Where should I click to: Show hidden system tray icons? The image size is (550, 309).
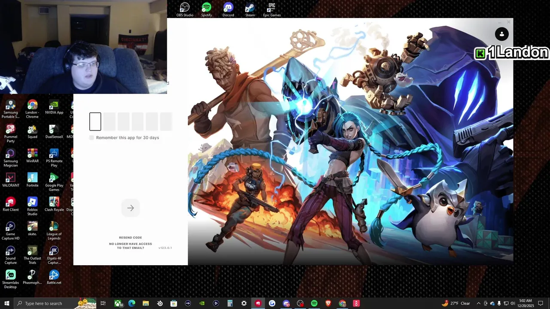[479, 303]
